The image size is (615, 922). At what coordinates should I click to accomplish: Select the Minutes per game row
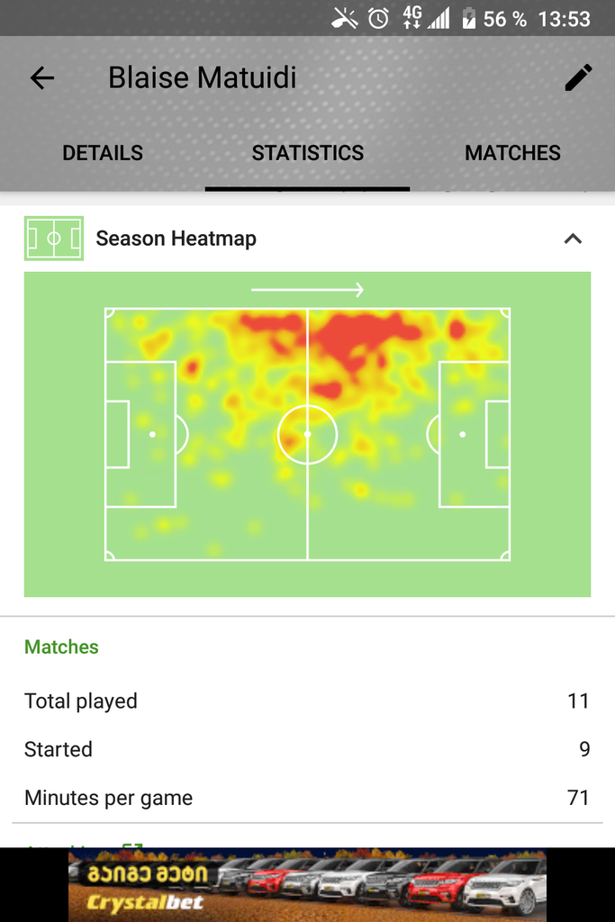point(308,798)
